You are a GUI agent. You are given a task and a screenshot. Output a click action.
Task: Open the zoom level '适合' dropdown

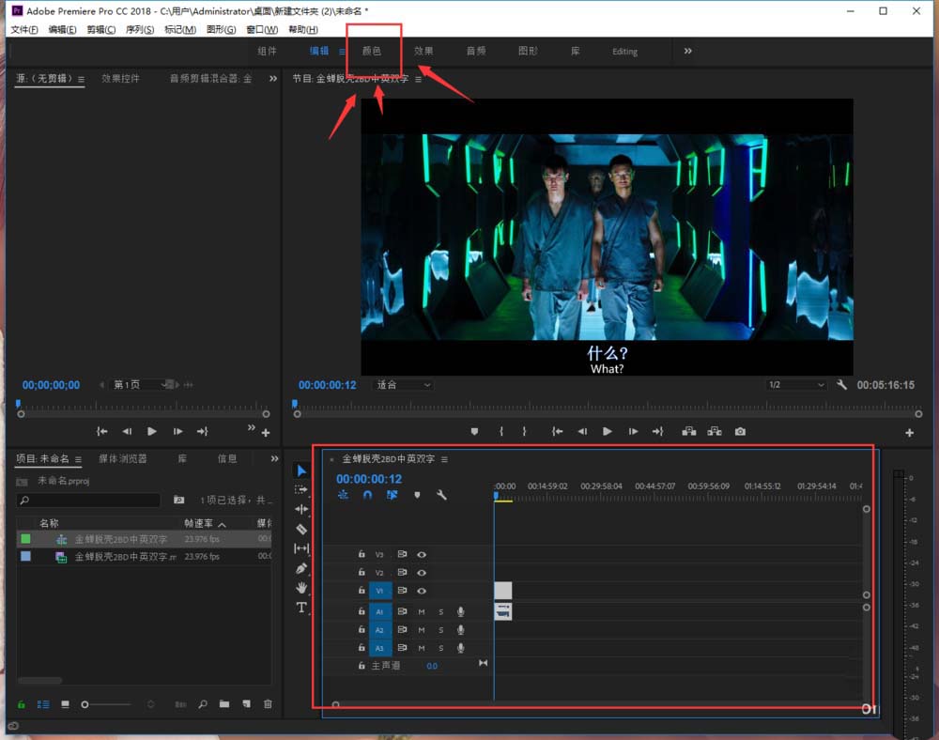coord(404,385)
